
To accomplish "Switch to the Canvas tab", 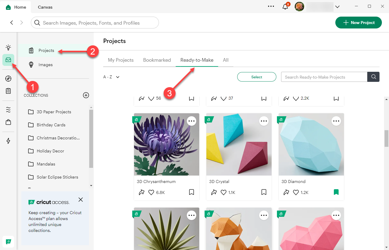I will [45, 7].
